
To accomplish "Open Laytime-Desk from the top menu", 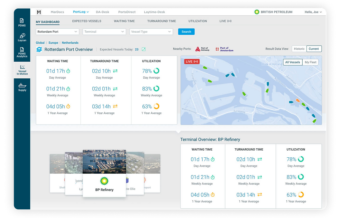I will (x=155, y=12).
